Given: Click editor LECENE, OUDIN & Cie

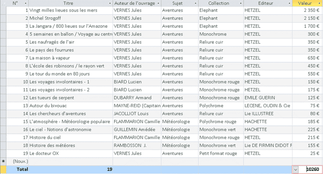Looking at the screenshot, I should click(x=267, y=106).
